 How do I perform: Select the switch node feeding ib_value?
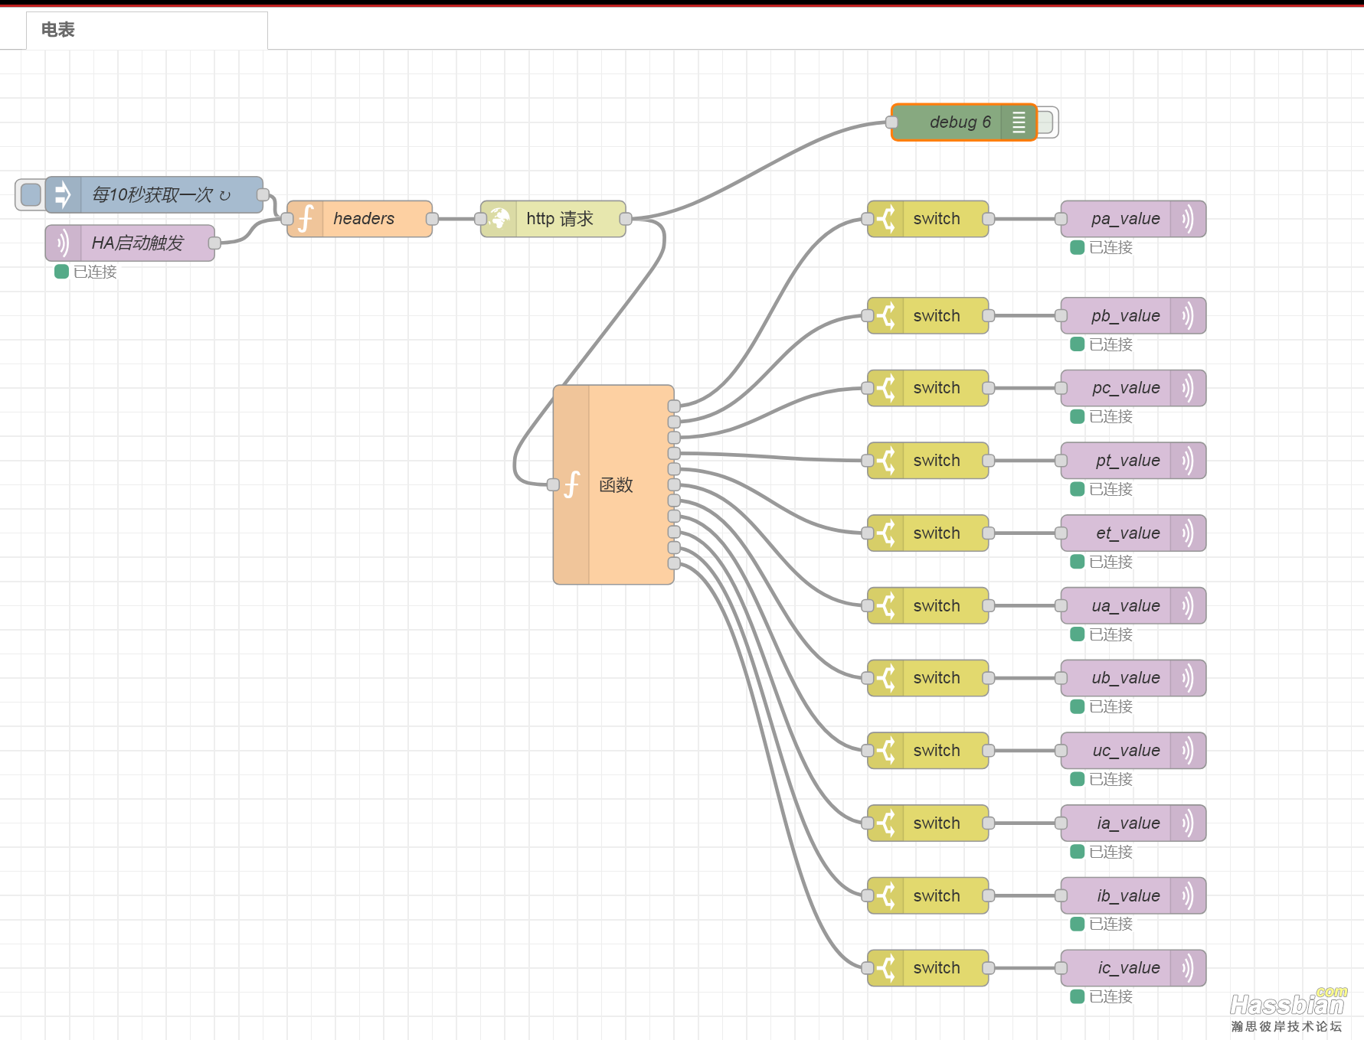(x=928, y=895)
